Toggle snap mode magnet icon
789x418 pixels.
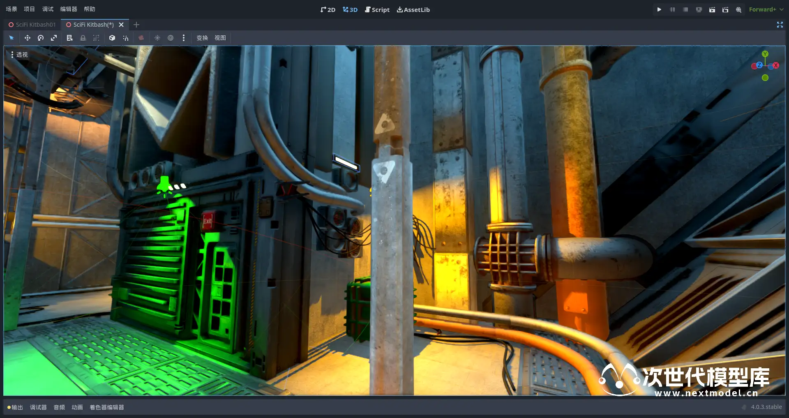(x=125, y=38)
